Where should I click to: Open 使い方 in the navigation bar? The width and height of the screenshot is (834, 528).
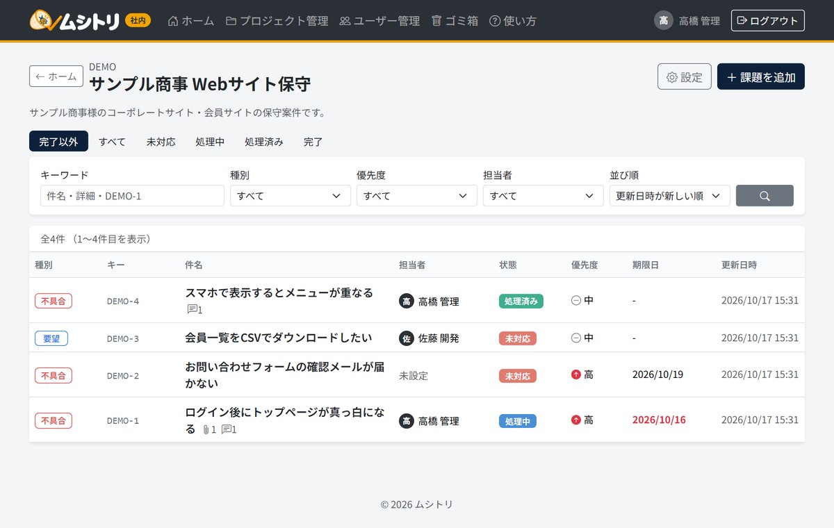[513, 21]
